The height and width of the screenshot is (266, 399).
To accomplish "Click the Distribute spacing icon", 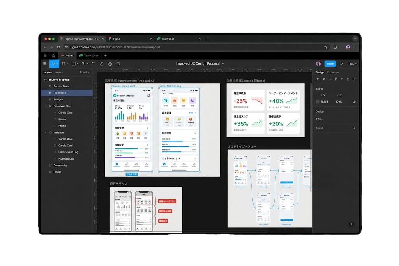I will (x=354, y=79).
